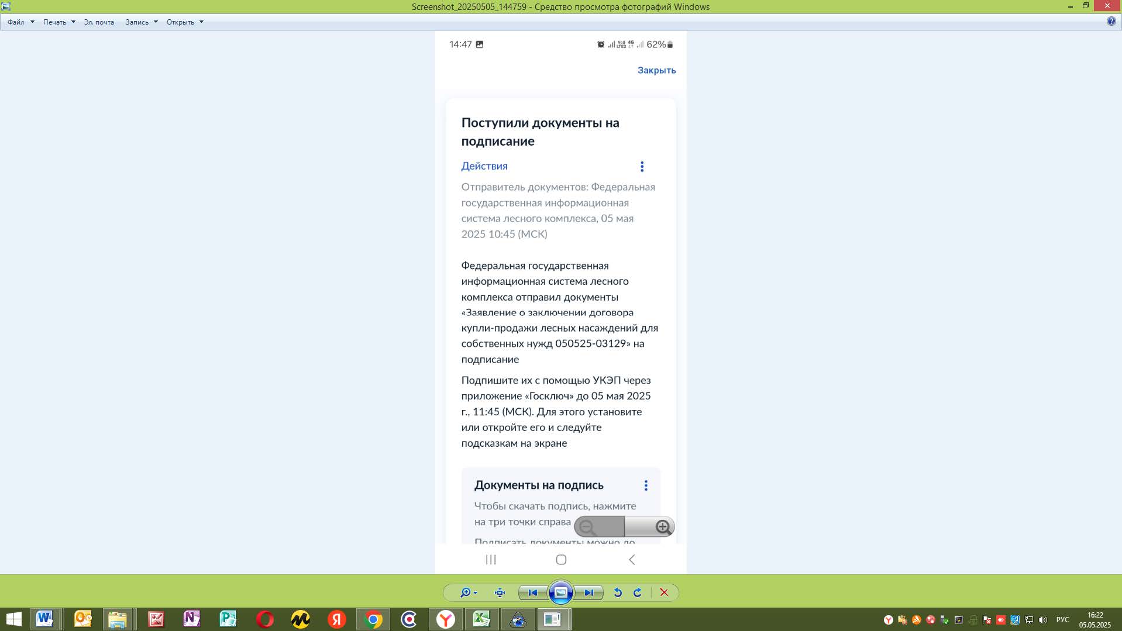The height and width of the screenshot is (631, 1122).
Task: Click the red AnyDesk tray icon
Action: tap(1001, 620)
